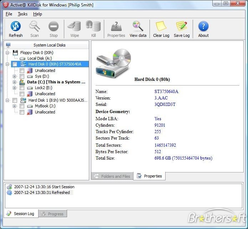The height and width of the screenshot is (229, 248).
Task: Select the Floppy Disk 0 (00h) row
Action: (37, 53)
